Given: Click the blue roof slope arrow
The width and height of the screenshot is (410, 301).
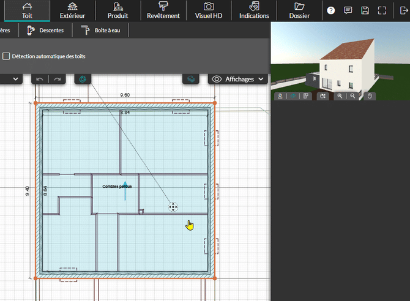Looking at the screenshot, I should (125, 191).
